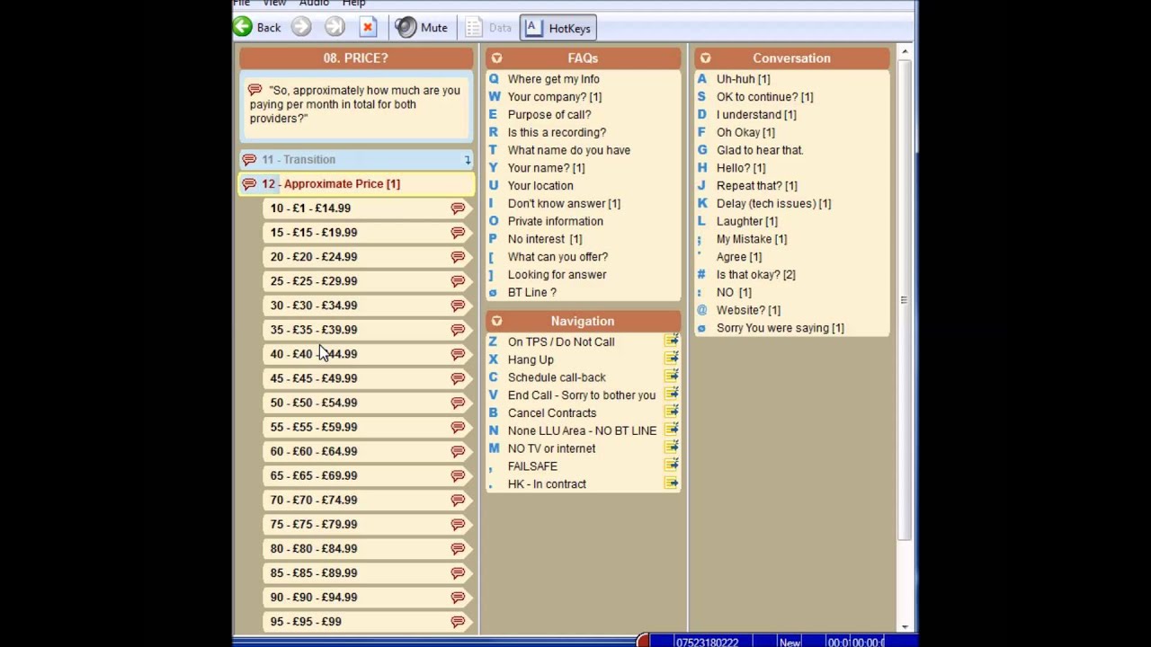Expand the 11 - Transition row
Screen dimensions: 1151x647
click(356, 159)
